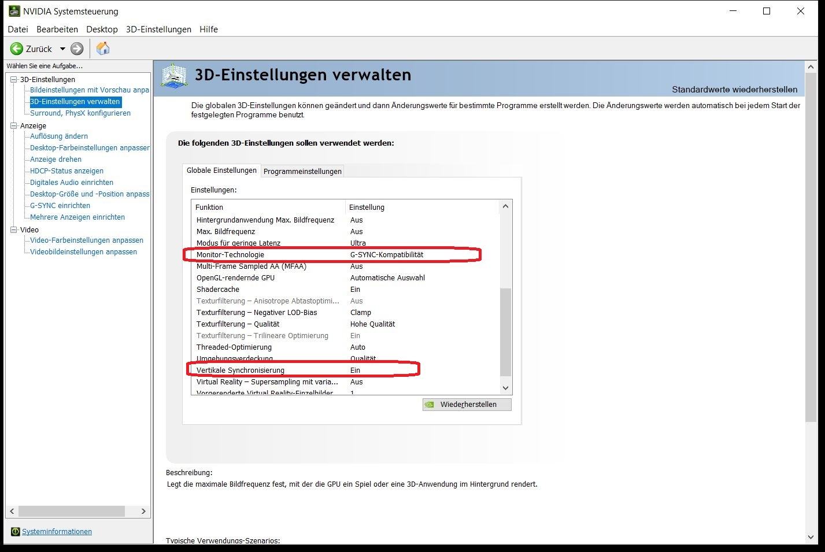Click the Systeminformationen icon
This screenshot has height=552, width=825.
[x=16, y=532]
